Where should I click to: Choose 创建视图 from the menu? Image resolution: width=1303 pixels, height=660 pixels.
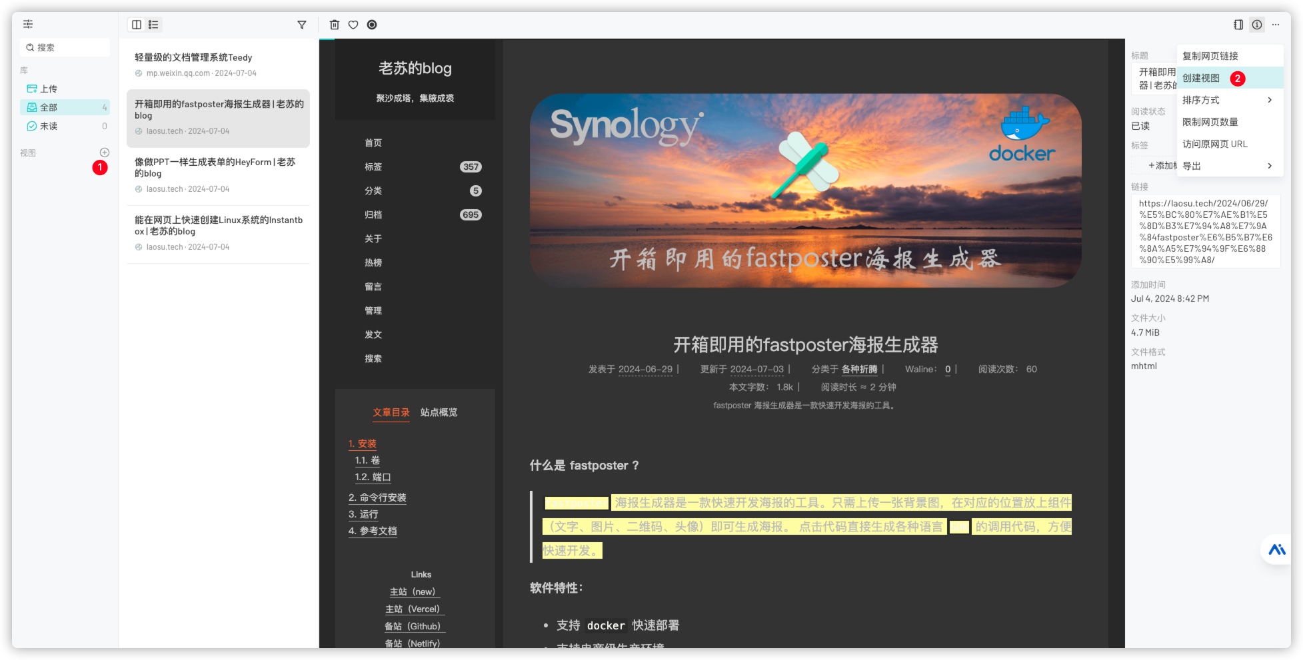click(1230, 78)
